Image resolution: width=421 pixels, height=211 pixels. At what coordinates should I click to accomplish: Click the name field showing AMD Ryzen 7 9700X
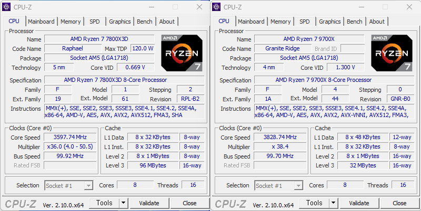[309, 39]
